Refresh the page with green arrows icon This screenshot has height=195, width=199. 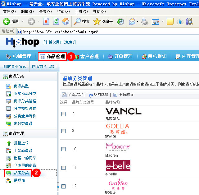pos(56,21)
